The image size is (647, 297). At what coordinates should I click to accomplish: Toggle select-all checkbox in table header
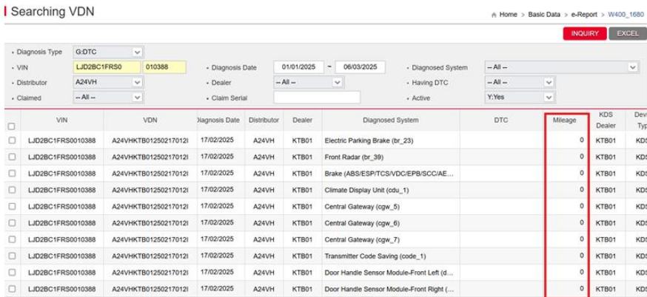pos(12,126)
